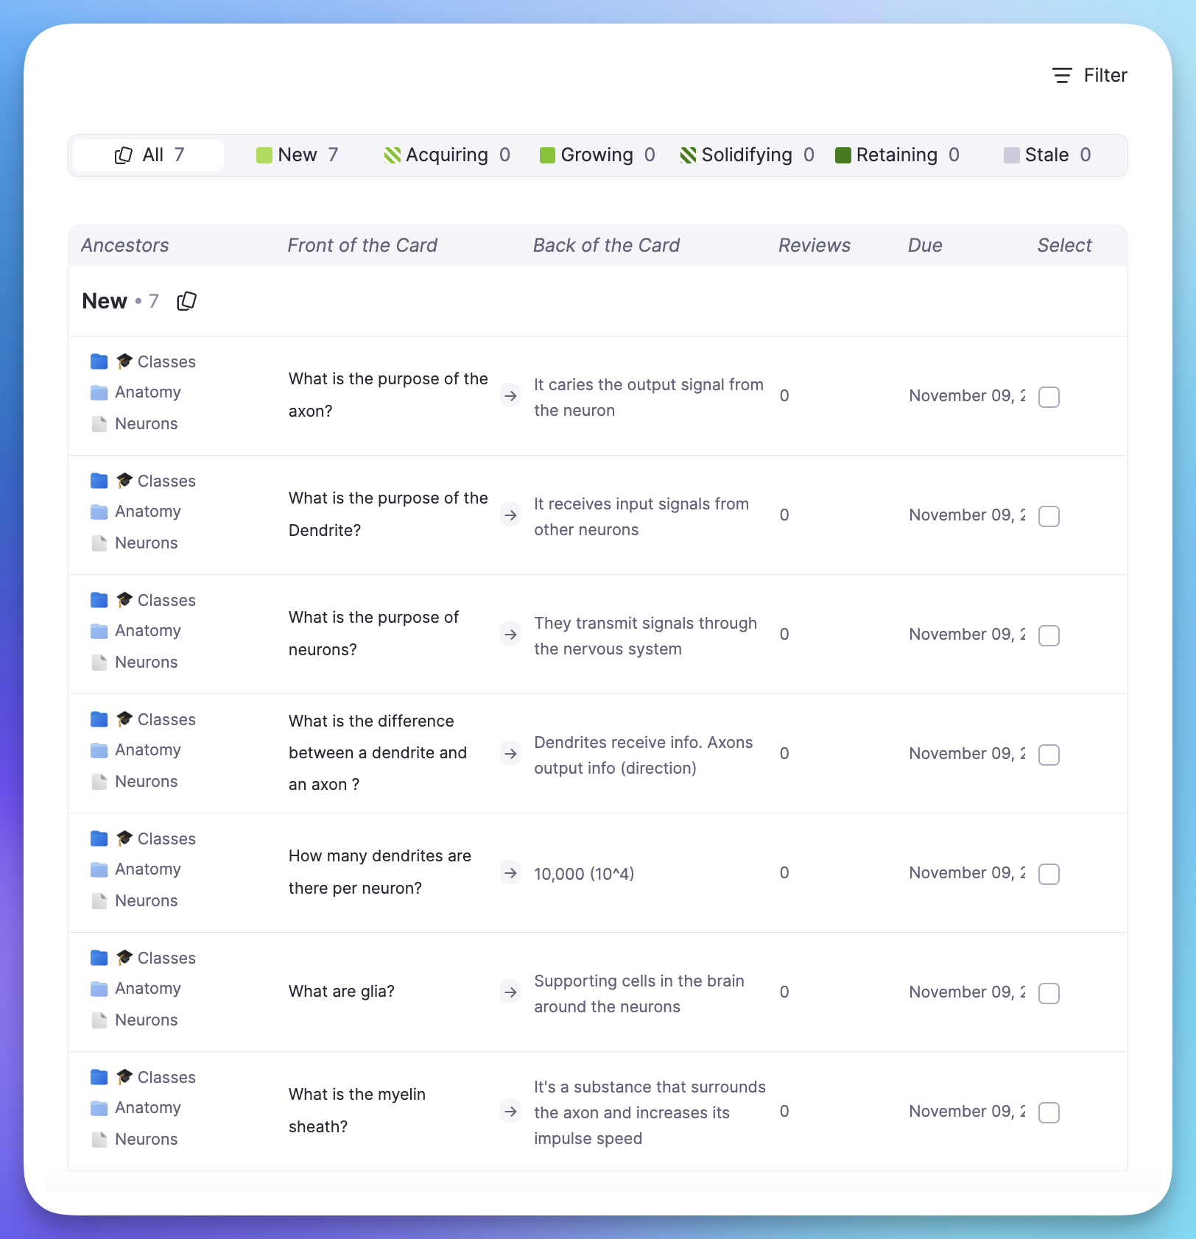Click the Filter icon at top right
The width and height of the screenshot is (1196, 1239).
pyautogui.click(x=1061, y=75)
